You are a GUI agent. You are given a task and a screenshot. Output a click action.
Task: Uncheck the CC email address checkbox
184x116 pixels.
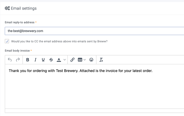point(7,41)
